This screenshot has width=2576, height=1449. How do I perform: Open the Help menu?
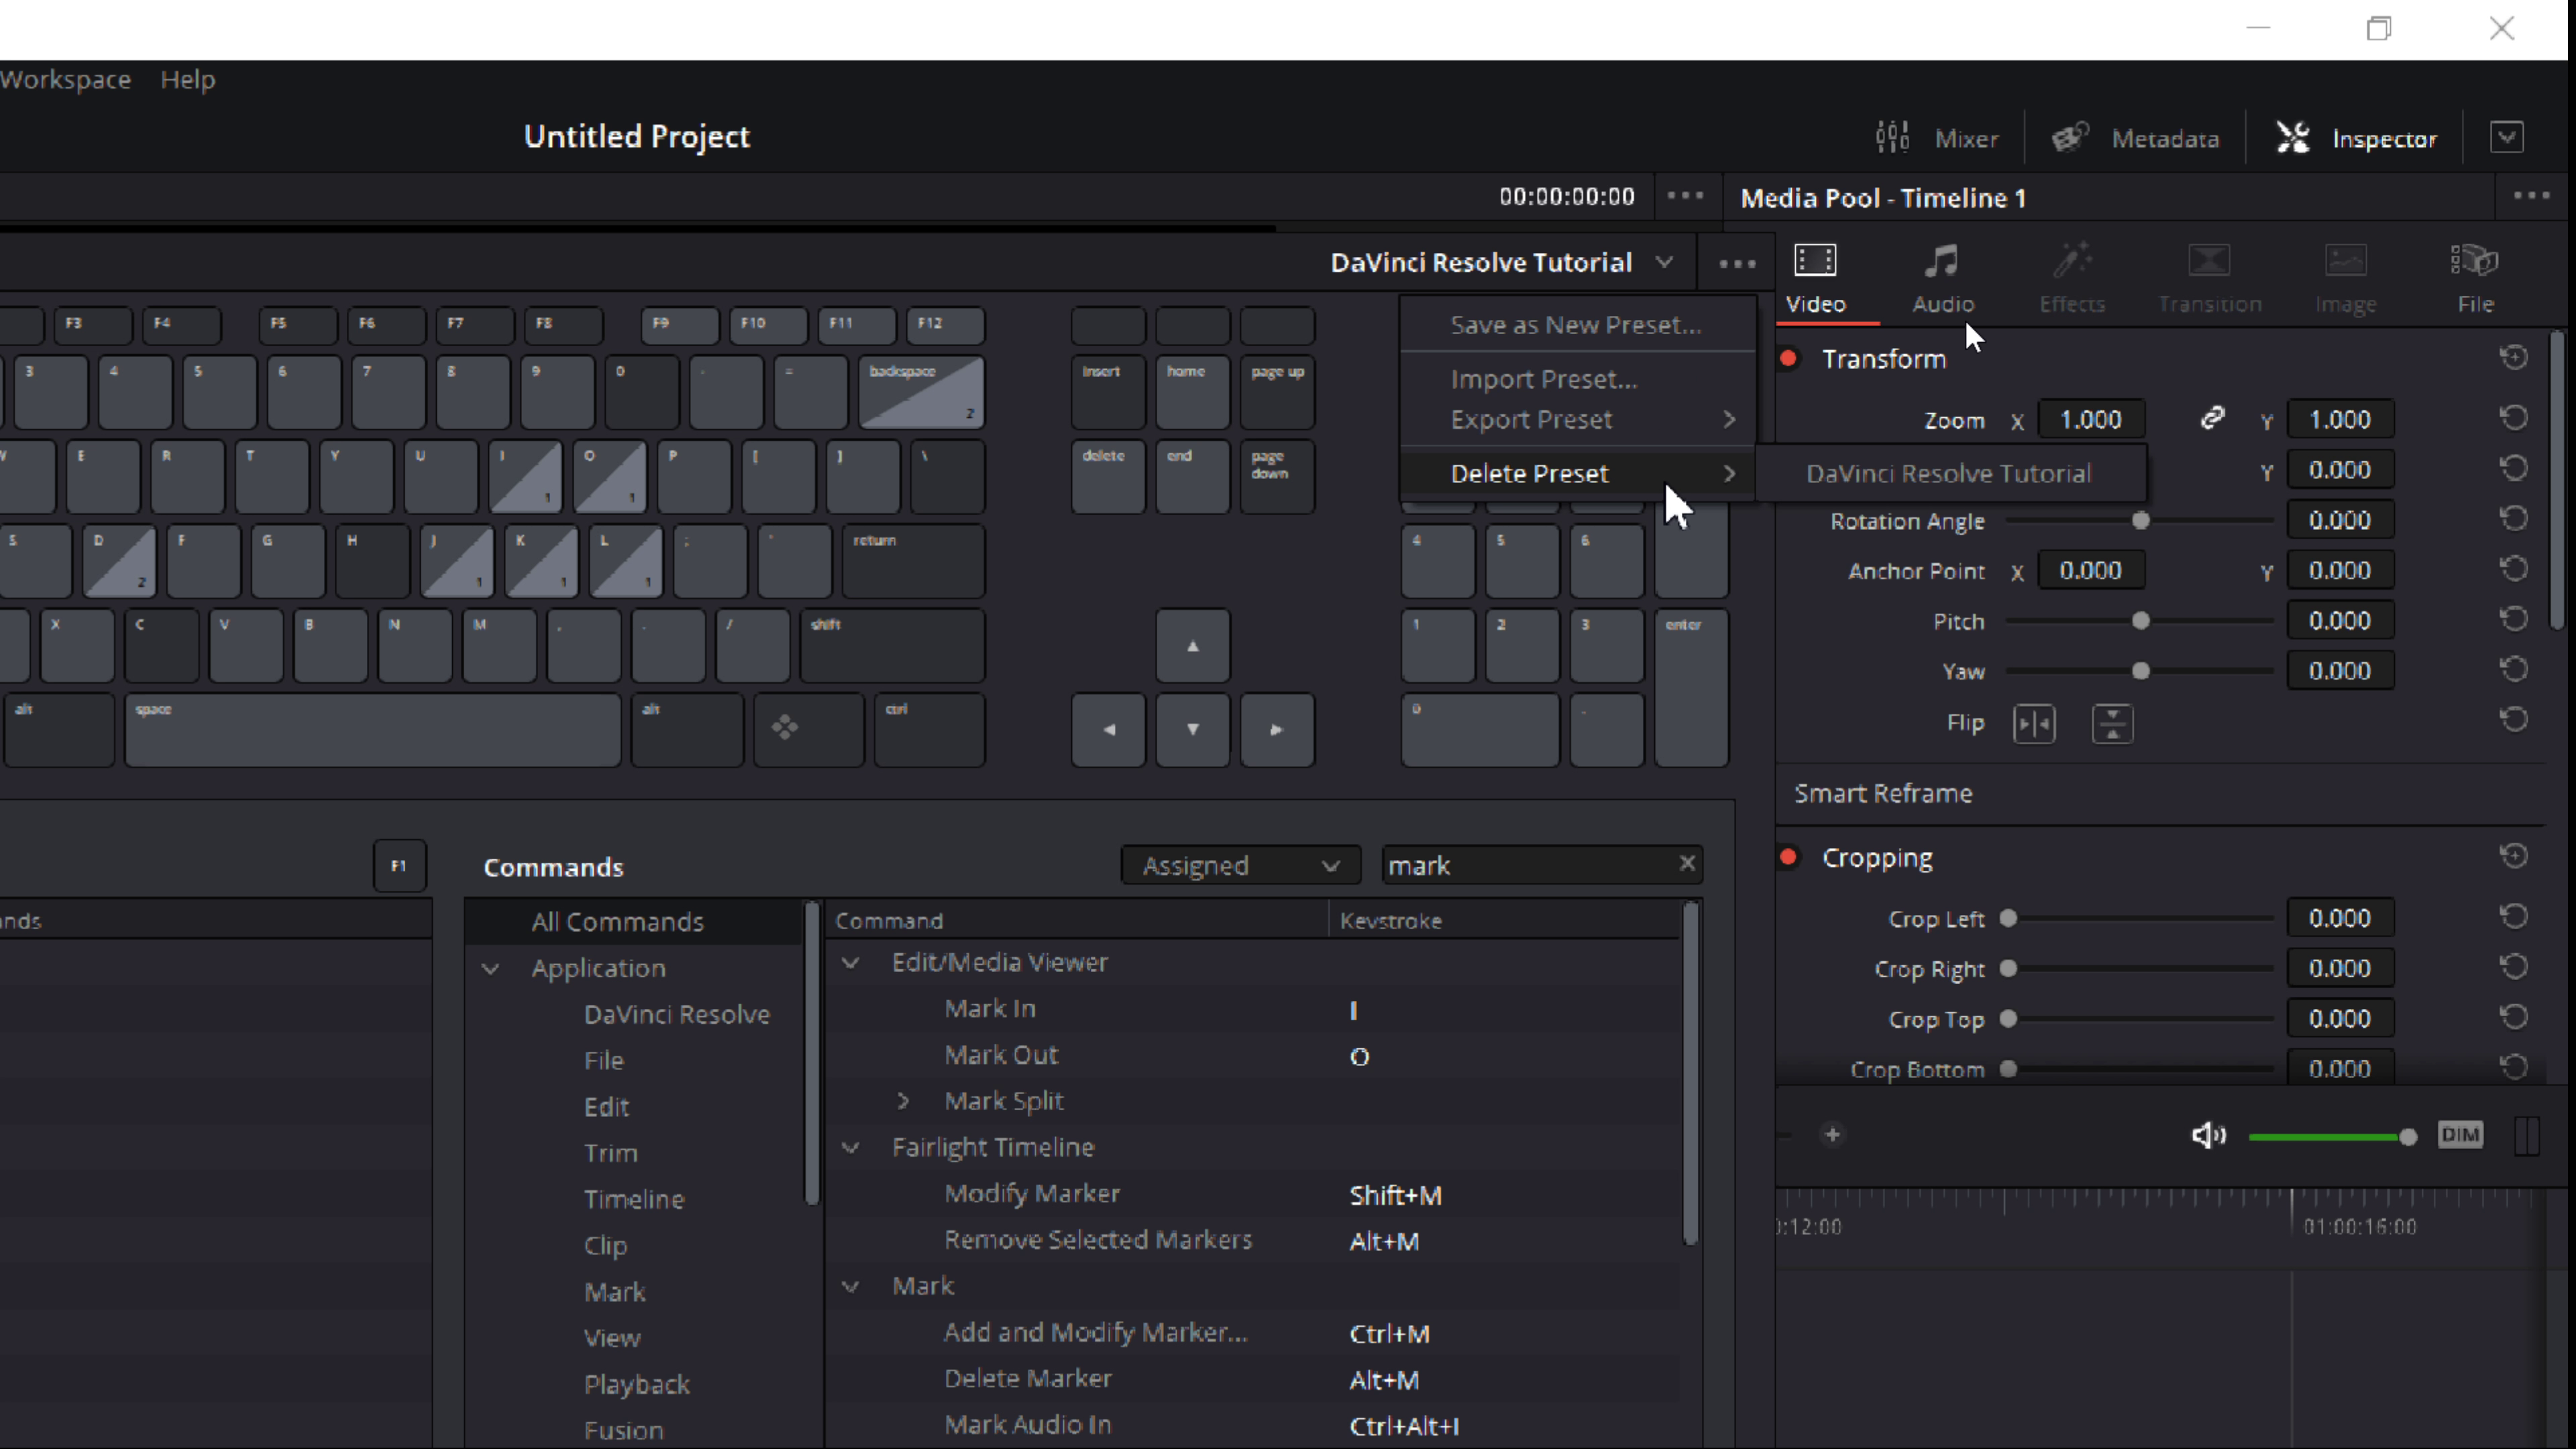pos(188,79)
